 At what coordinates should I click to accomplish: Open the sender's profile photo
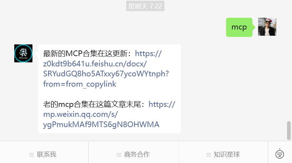[267, 27]
